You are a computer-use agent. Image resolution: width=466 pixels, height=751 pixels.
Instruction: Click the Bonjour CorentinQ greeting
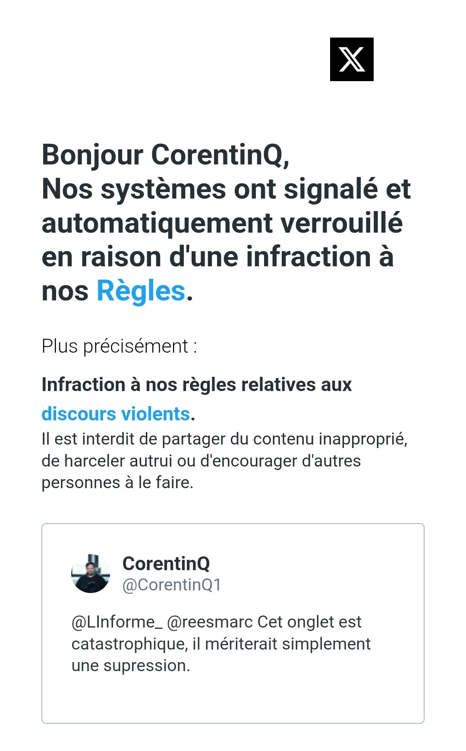point(166,155)
